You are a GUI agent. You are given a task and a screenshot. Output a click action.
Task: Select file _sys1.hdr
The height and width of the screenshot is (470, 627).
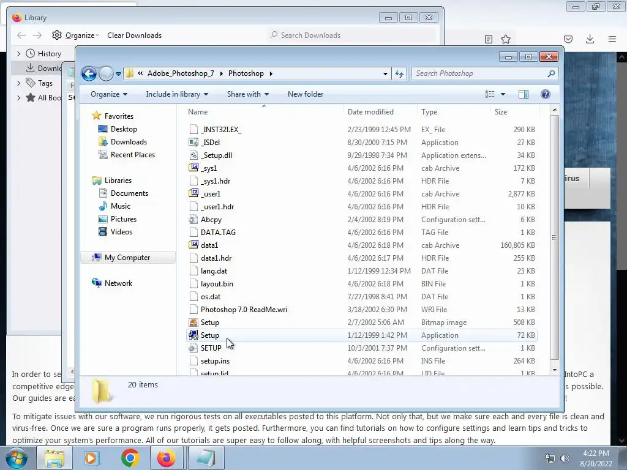point(216,181)
